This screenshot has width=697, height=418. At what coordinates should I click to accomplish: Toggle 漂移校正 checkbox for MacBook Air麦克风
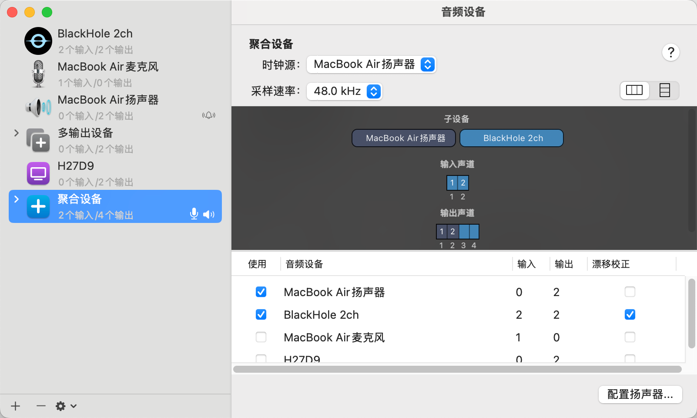click(x=630, y=337)
